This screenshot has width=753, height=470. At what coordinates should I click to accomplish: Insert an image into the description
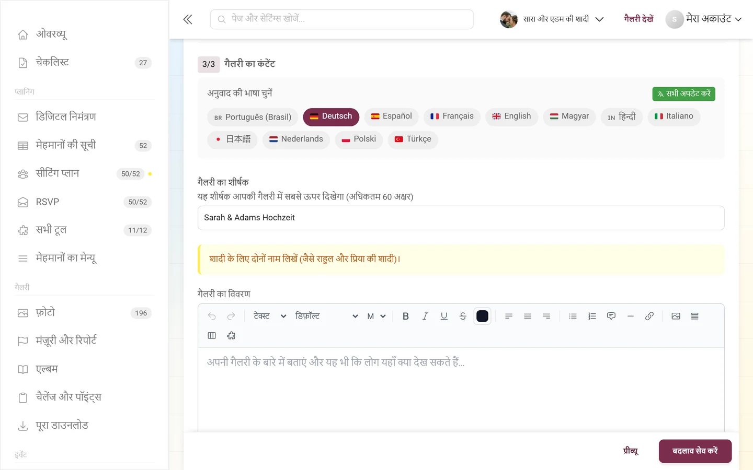(x=676, y=316)
